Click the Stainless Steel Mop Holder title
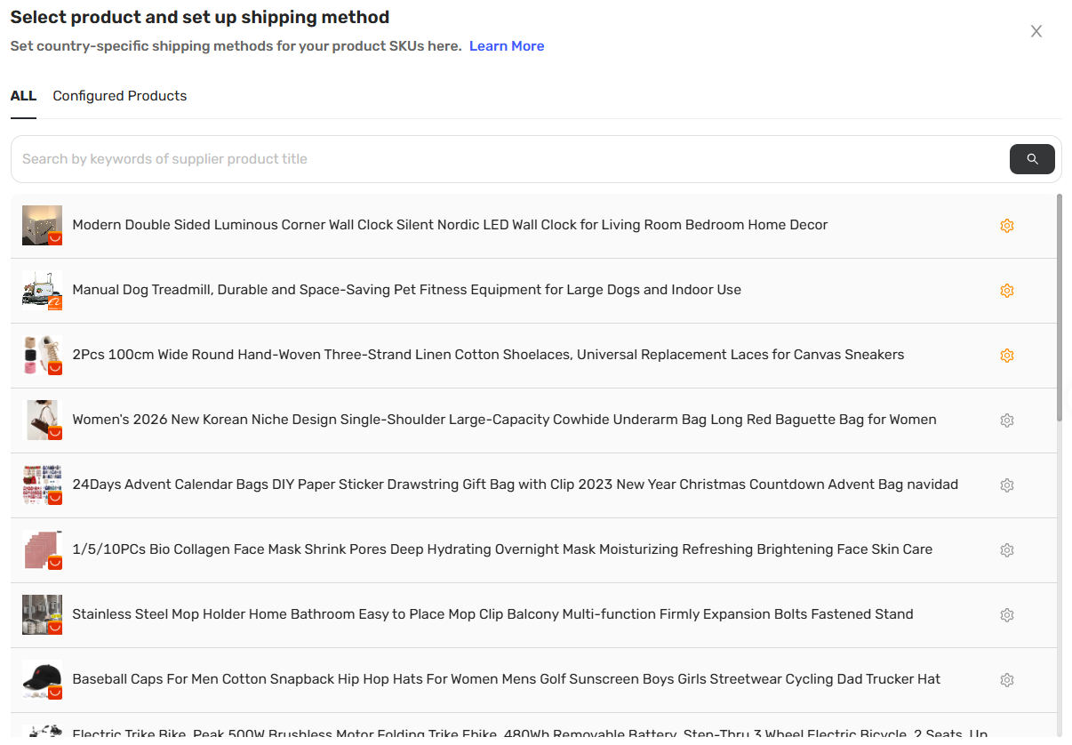 492,614
